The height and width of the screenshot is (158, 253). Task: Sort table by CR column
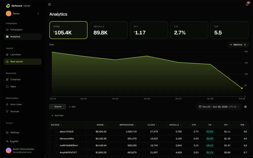211,125
